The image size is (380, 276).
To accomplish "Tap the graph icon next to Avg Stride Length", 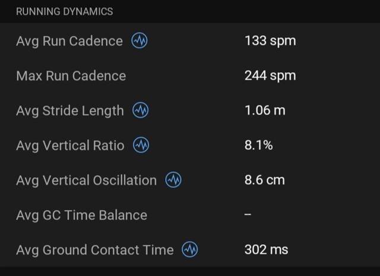I will tap(141, 111).
